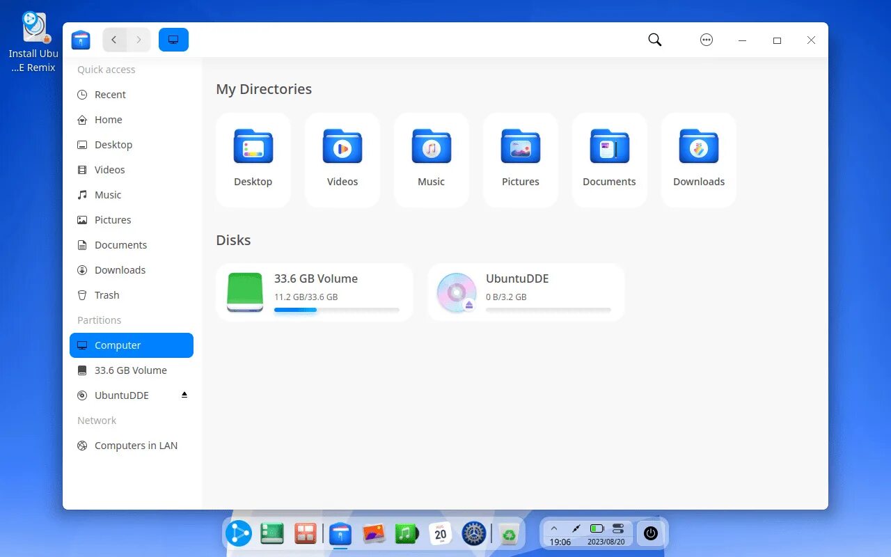Click the UbuntuDDE disk usage bar
Viewport: 891px width, 557px height.
(549, 310)
